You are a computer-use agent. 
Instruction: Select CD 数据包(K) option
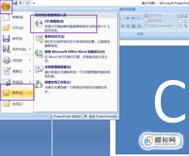coord(75,26)
